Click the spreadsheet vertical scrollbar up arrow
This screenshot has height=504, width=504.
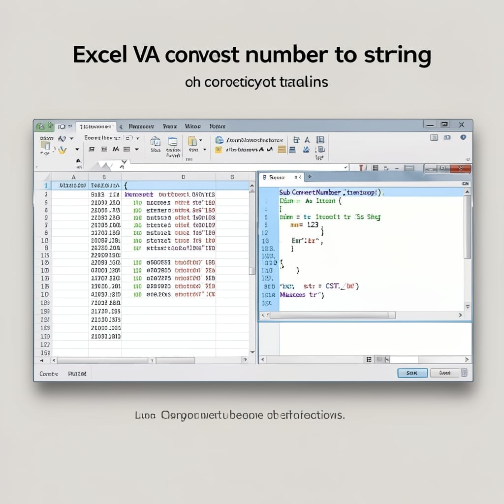[252, 186]
